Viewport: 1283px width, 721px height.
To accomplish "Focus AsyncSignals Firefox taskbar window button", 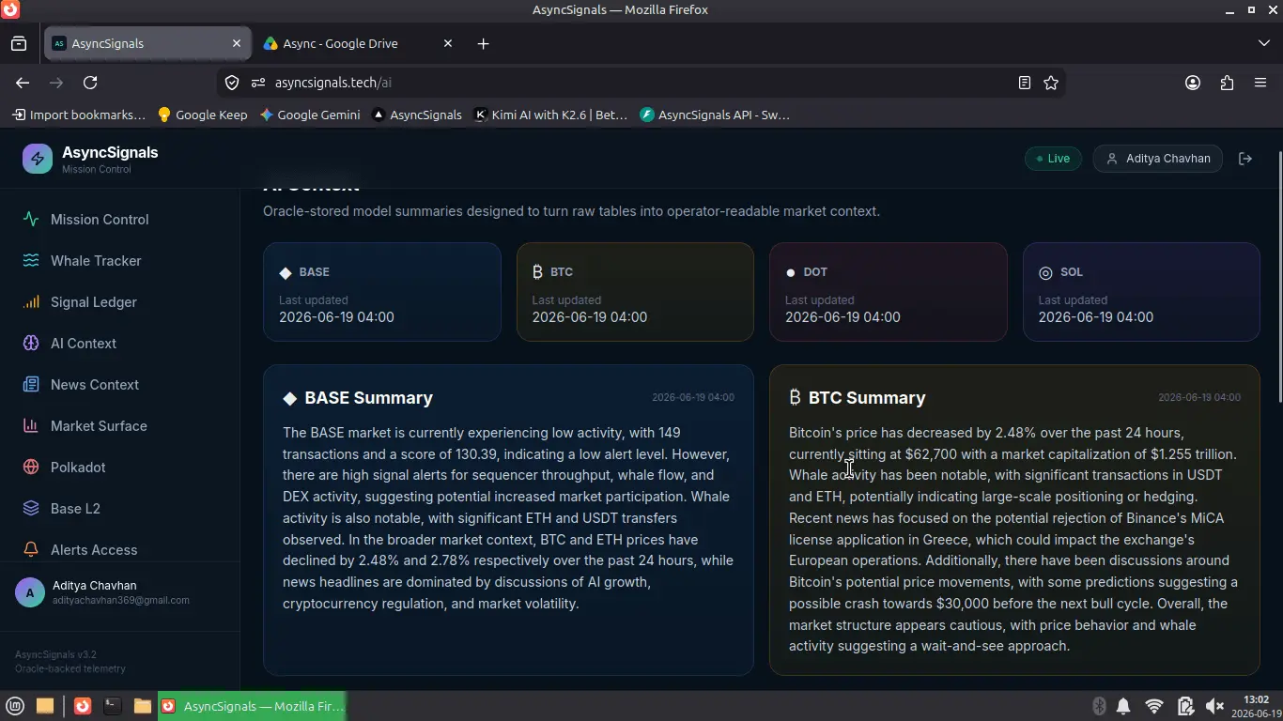I will pos(252,706).
